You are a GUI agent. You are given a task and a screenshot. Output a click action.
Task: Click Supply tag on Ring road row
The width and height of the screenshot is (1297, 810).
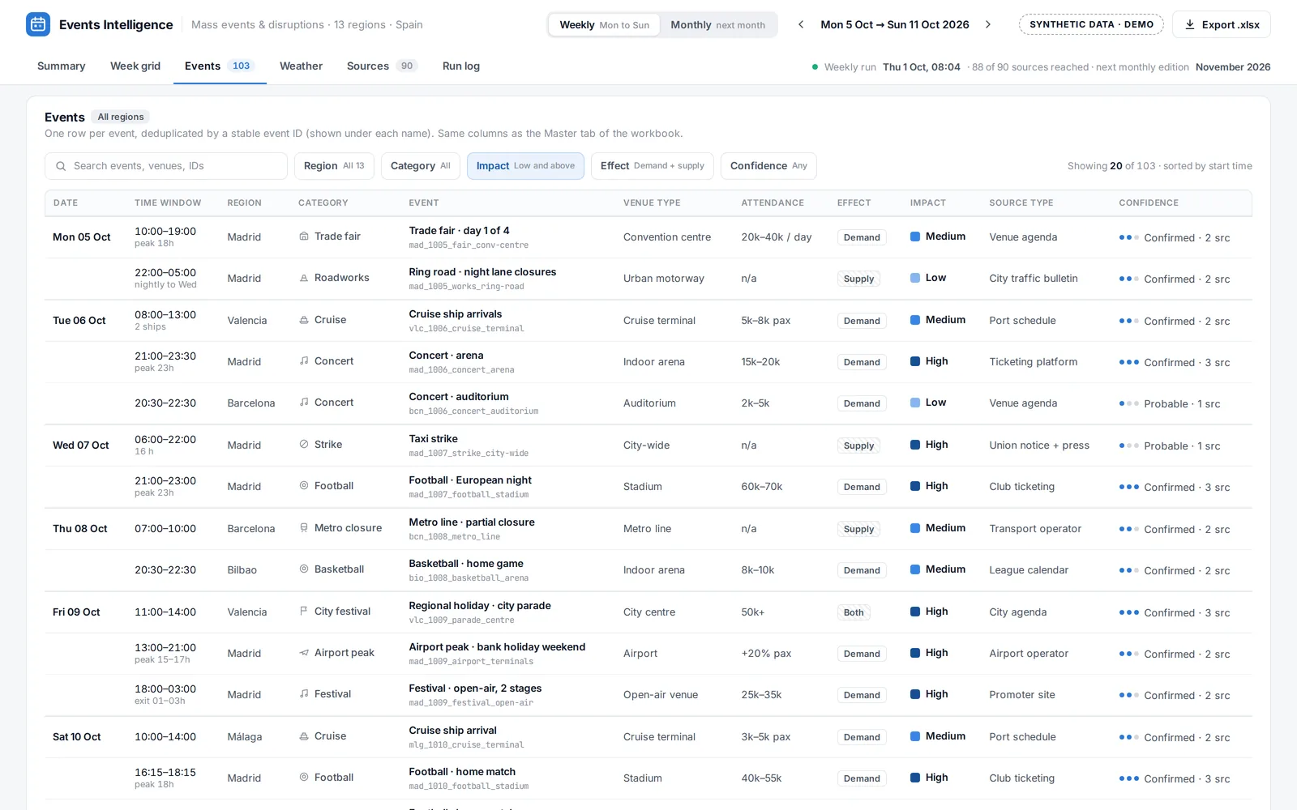click(x=858, y=279)
